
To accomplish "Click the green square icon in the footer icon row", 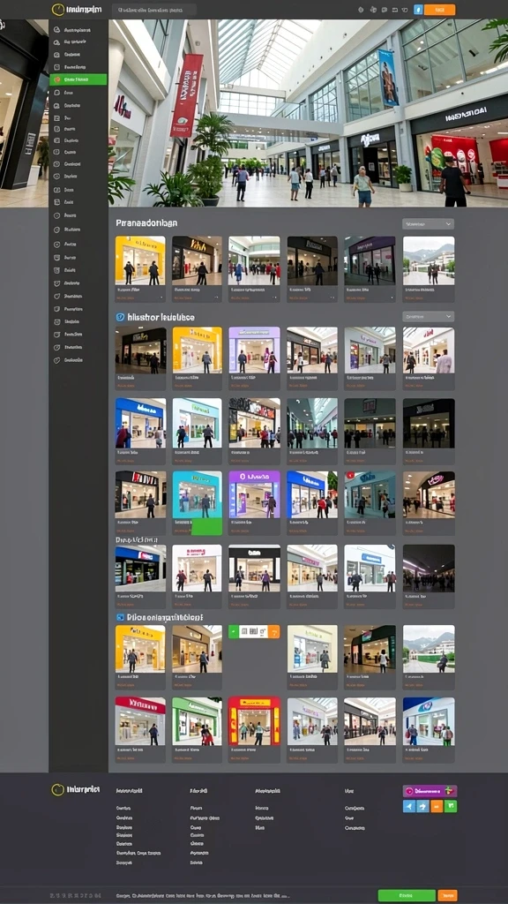I will pos(451,806).
